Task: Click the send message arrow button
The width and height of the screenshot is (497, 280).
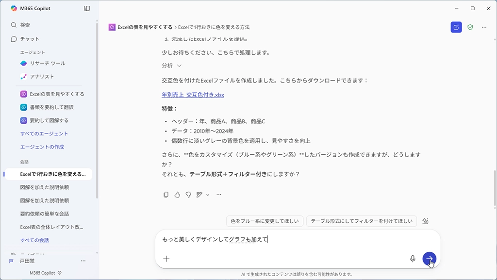Action: [429, 259]
